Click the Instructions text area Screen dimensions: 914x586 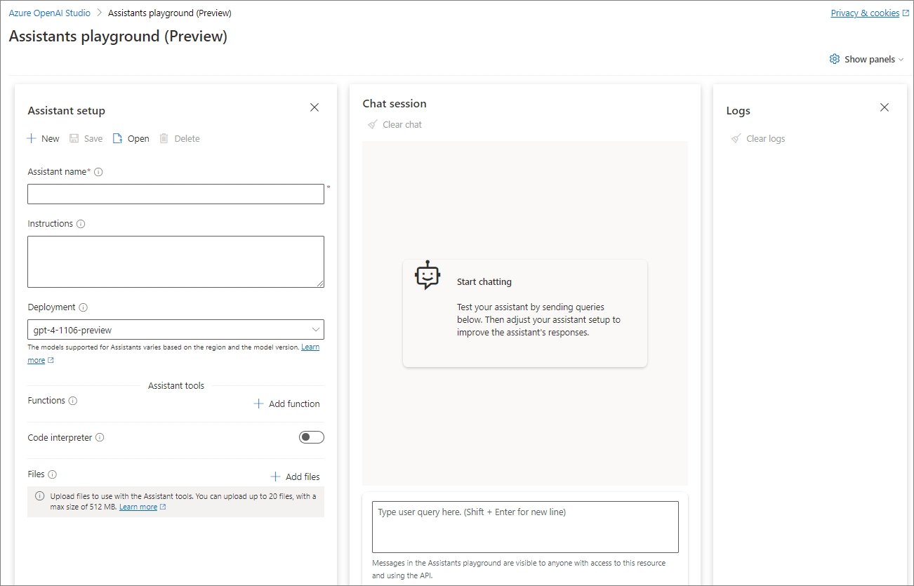175,262
